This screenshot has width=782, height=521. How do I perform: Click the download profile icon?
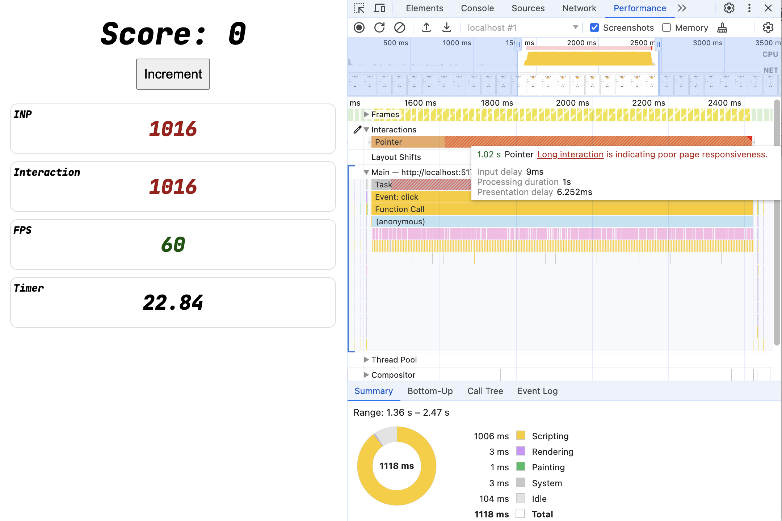tap(446, 27)
